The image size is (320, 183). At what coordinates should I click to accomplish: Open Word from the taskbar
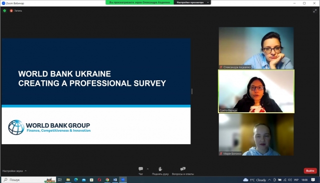pos(115,180)
